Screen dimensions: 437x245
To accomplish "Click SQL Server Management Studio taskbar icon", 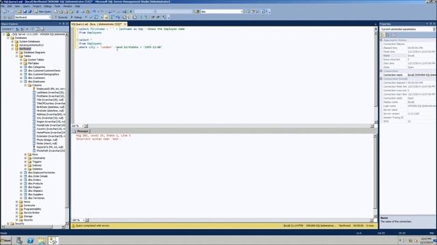I will [x=53, y=240].
